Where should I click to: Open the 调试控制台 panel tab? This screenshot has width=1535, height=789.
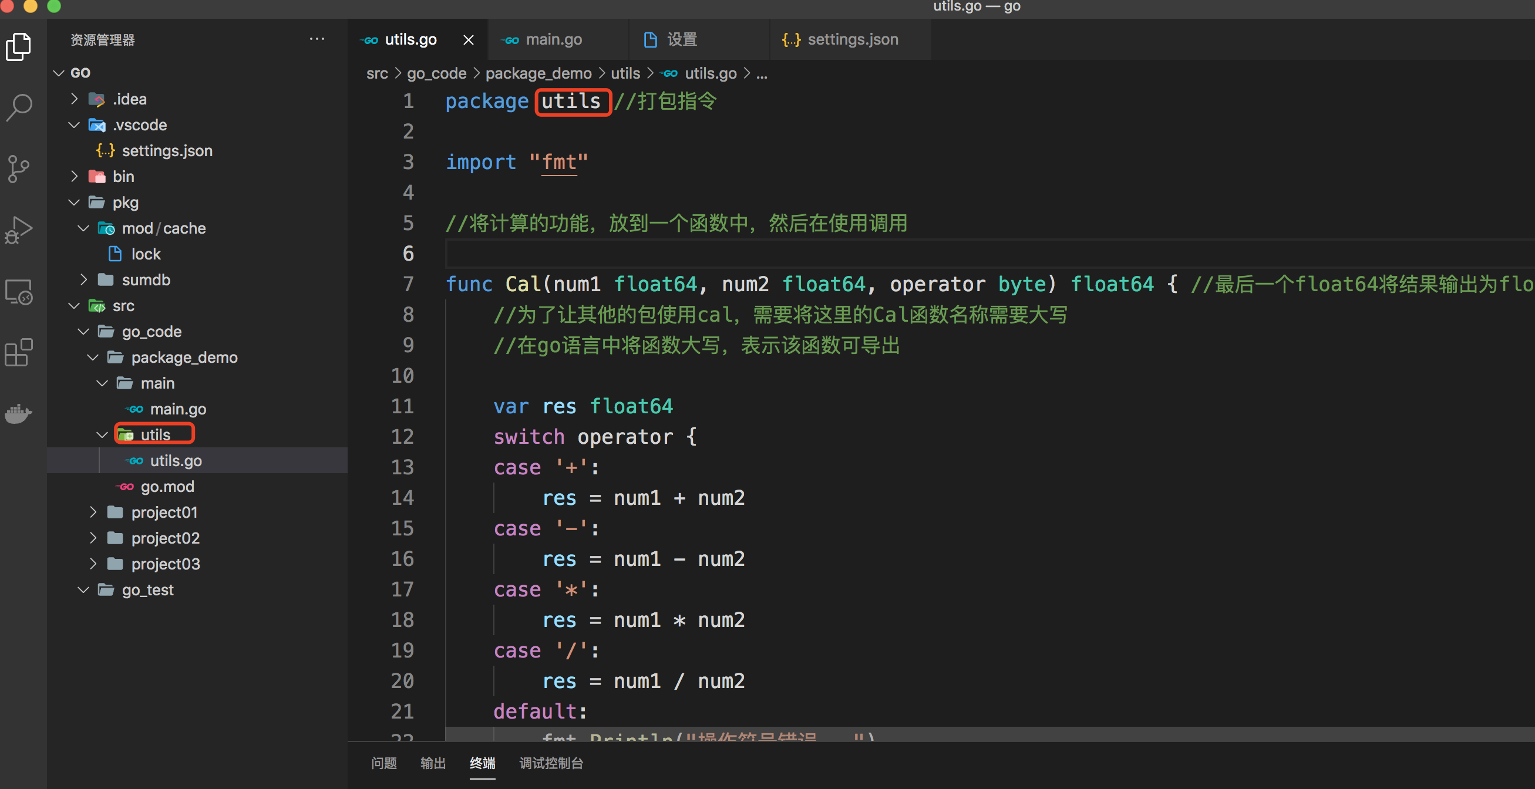551,763
